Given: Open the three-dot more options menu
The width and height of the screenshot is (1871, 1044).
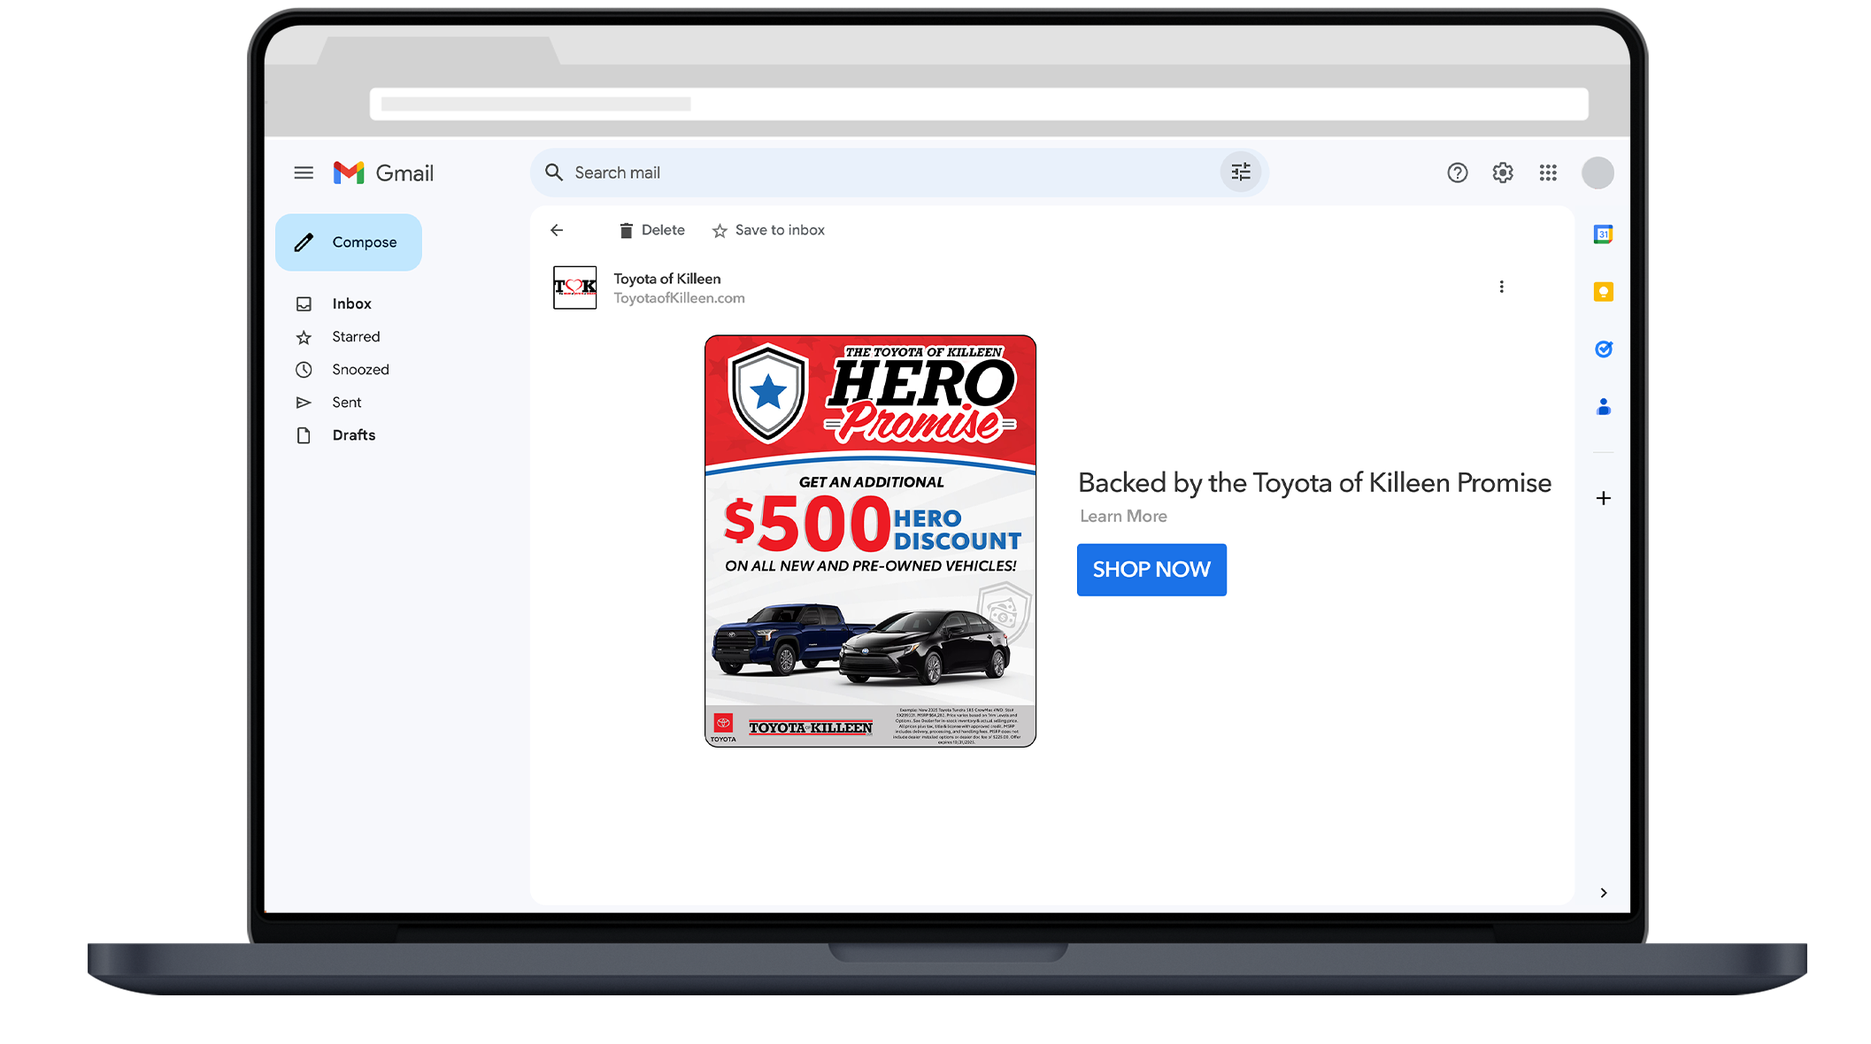Looking at the screenshot, I should [1501, 287].
